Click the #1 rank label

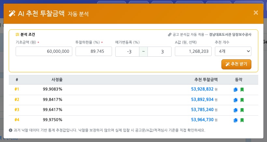coord(17,89)
